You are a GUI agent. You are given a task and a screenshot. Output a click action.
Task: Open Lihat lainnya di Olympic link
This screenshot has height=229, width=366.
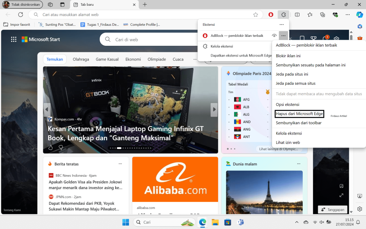(x=279, y=149)
